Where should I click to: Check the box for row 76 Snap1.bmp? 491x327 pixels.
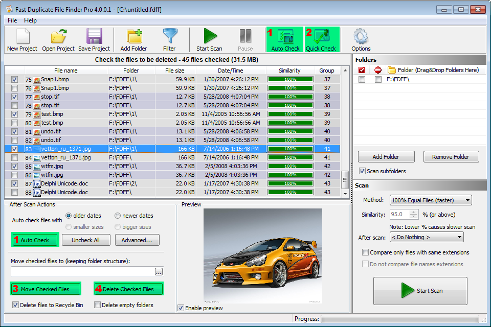coord(14,88)
